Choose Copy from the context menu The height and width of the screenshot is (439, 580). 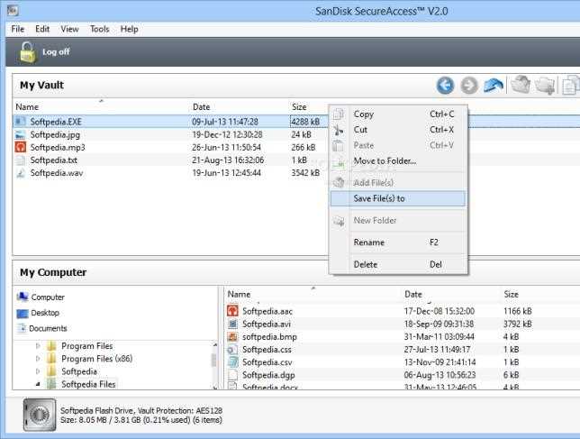pyautogui.click(x=398, y=114)
